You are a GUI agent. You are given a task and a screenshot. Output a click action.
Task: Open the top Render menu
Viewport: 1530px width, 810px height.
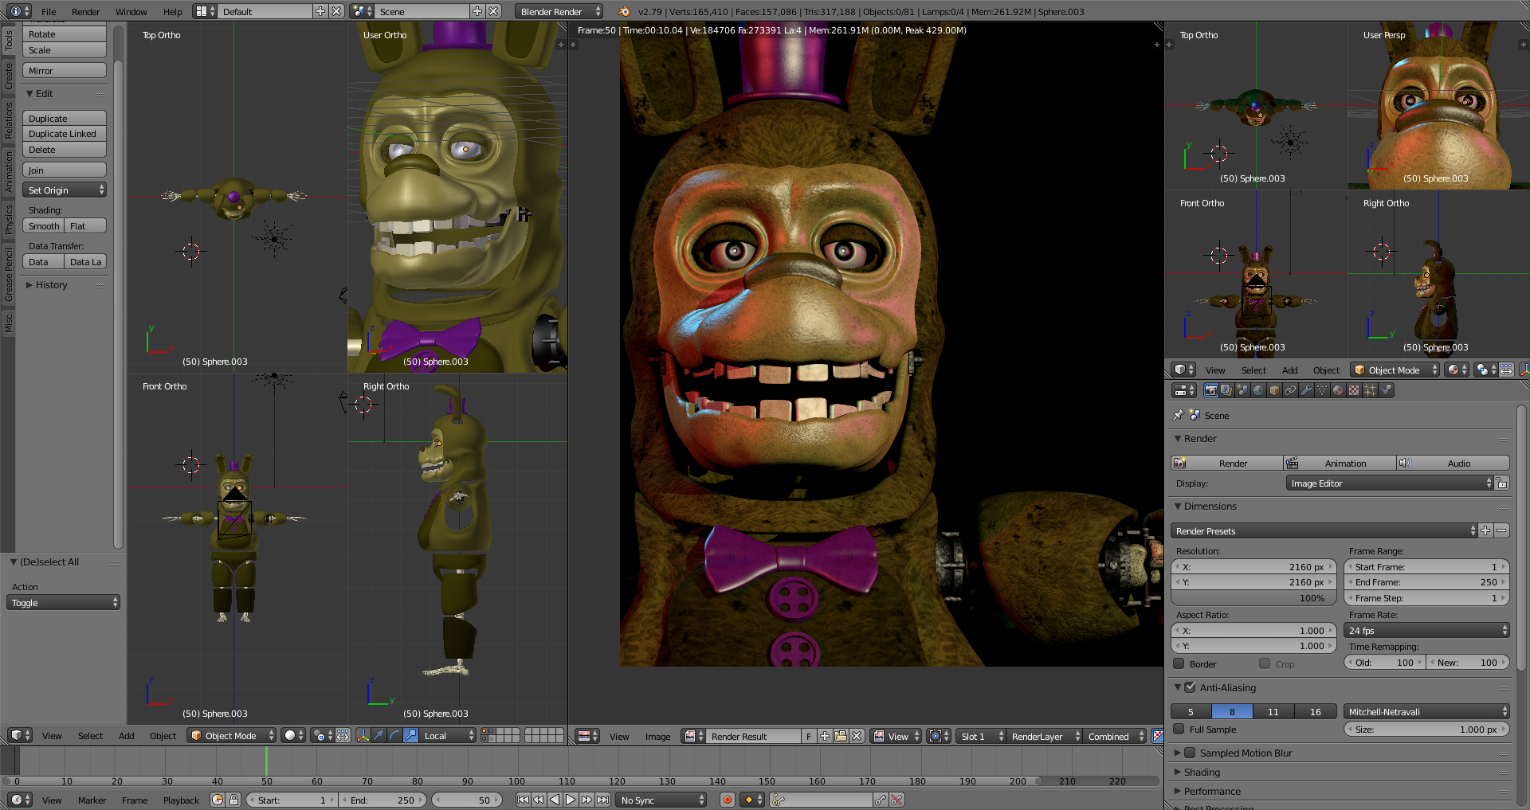coord(85,12)
